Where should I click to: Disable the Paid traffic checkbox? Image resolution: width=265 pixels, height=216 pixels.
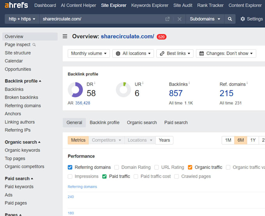tap(104, 176)
